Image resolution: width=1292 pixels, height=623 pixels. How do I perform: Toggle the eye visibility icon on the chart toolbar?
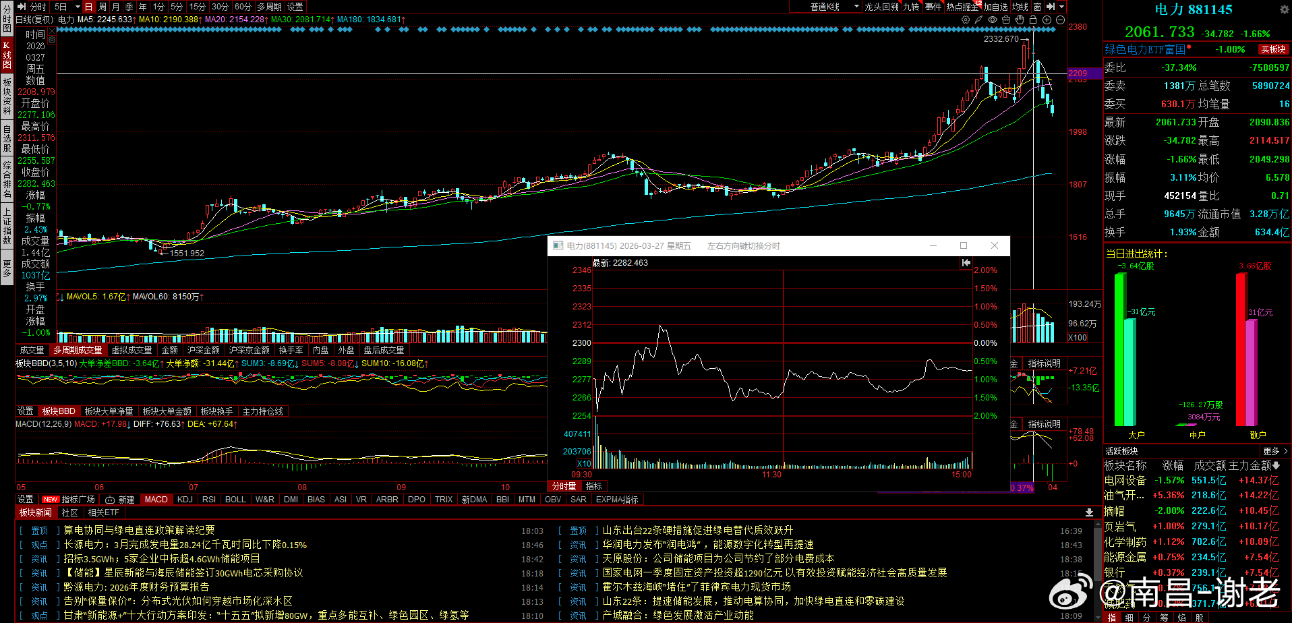coord(993,20)
